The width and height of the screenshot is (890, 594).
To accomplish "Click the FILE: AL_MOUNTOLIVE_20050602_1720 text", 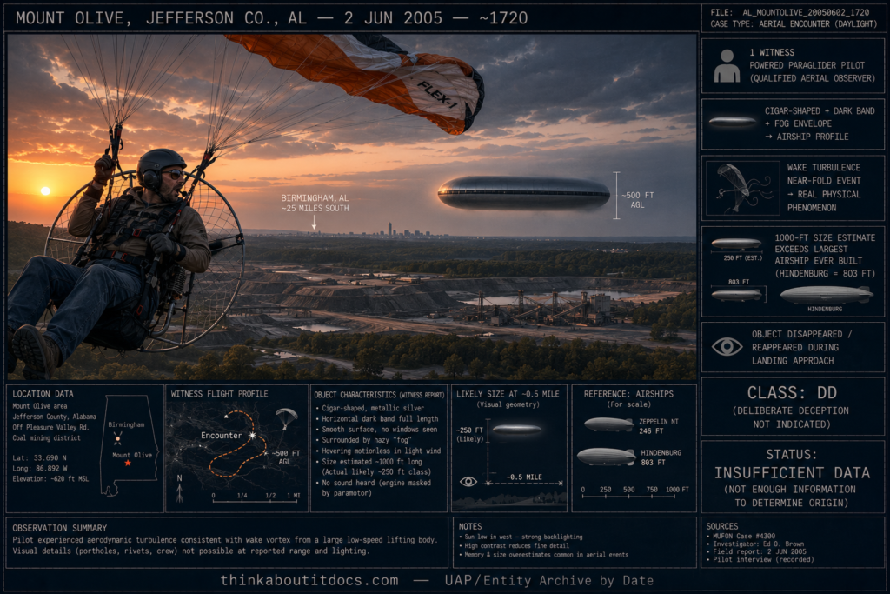I will point(789,12).
